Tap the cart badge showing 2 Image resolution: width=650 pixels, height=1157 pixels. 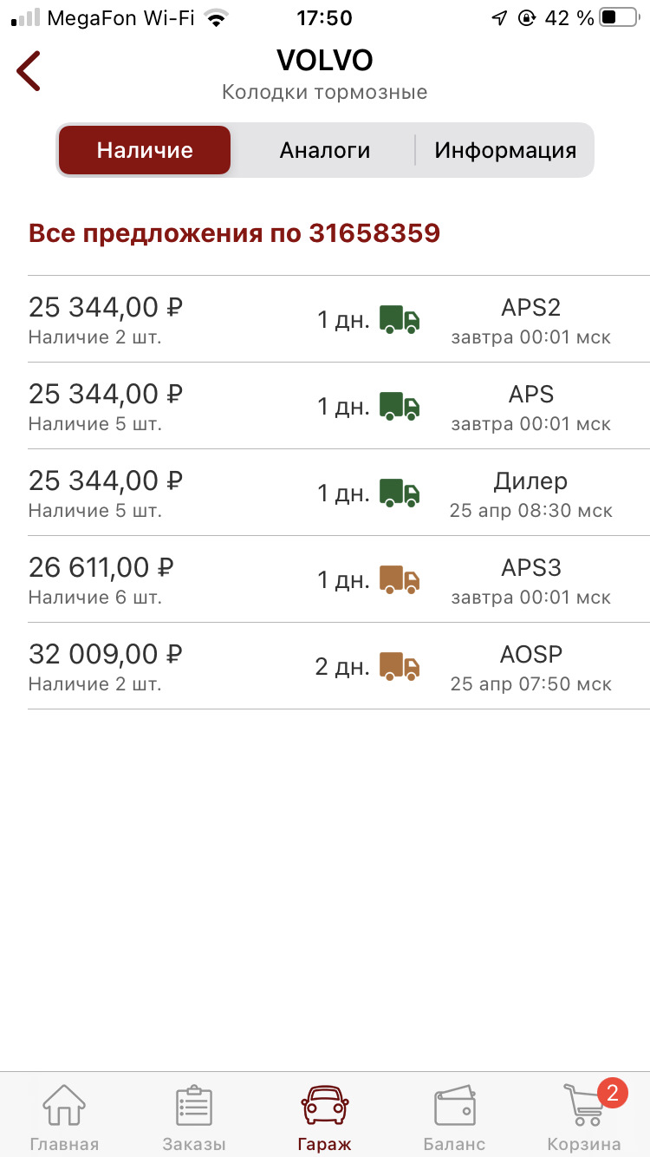pos(612,1092)
